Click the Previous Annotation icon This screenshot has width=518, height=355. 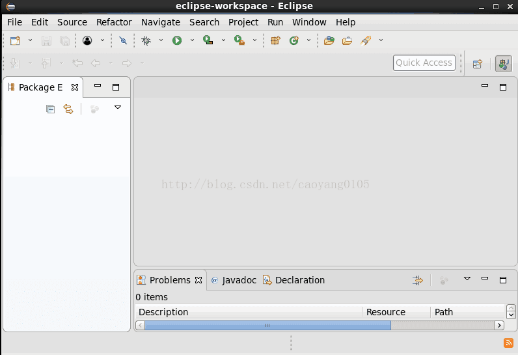point(46,63)
